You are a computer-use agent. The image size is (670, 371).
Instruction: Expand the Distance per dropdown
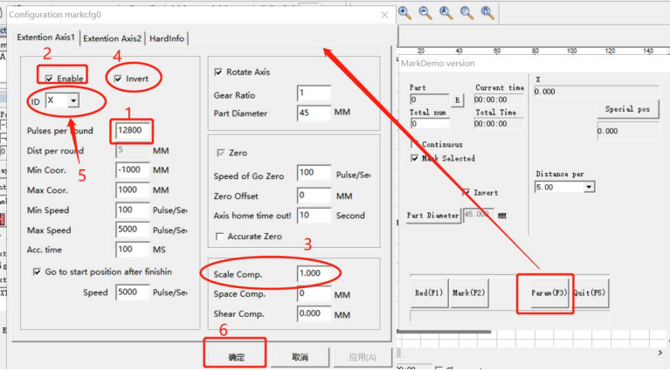pos(588,187)
